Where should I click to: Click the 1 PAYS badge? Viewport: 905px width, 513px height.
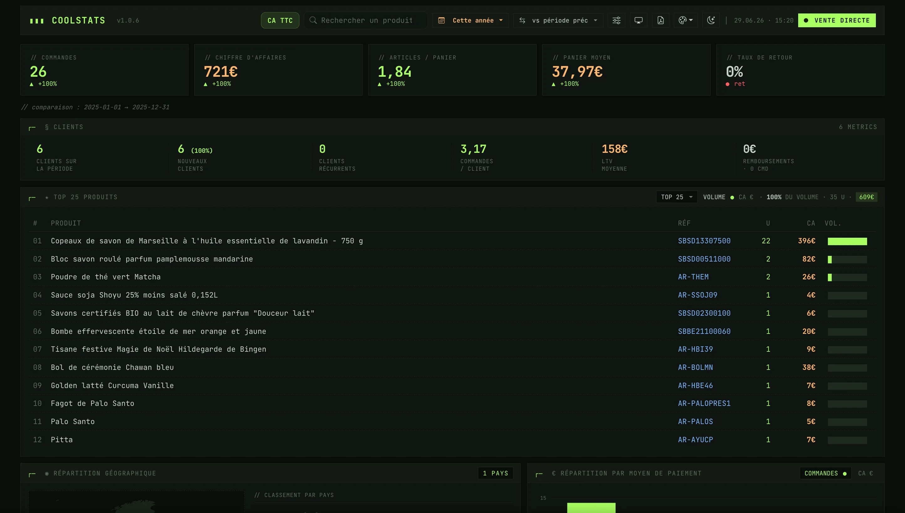tap(495, 473)
